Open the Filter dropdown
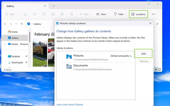Image resolution: width=170 pixels, height=106 pixels. [120, 14]
